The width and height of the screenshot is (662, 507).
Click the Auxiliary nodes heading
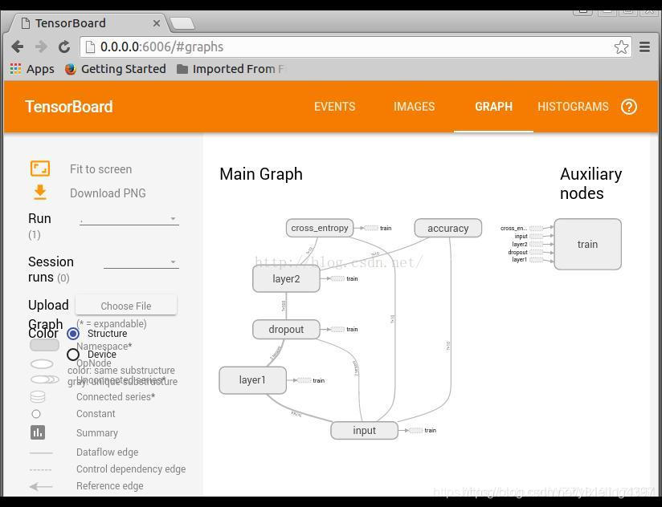(590, 184)
